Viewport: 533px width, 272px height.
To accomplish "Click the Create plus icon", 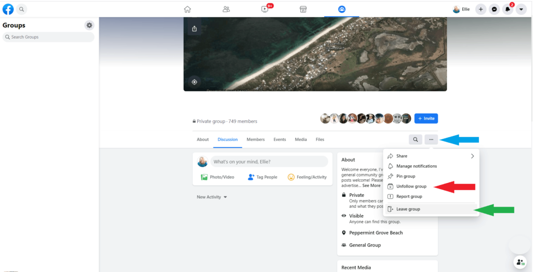I will [480, 9].
